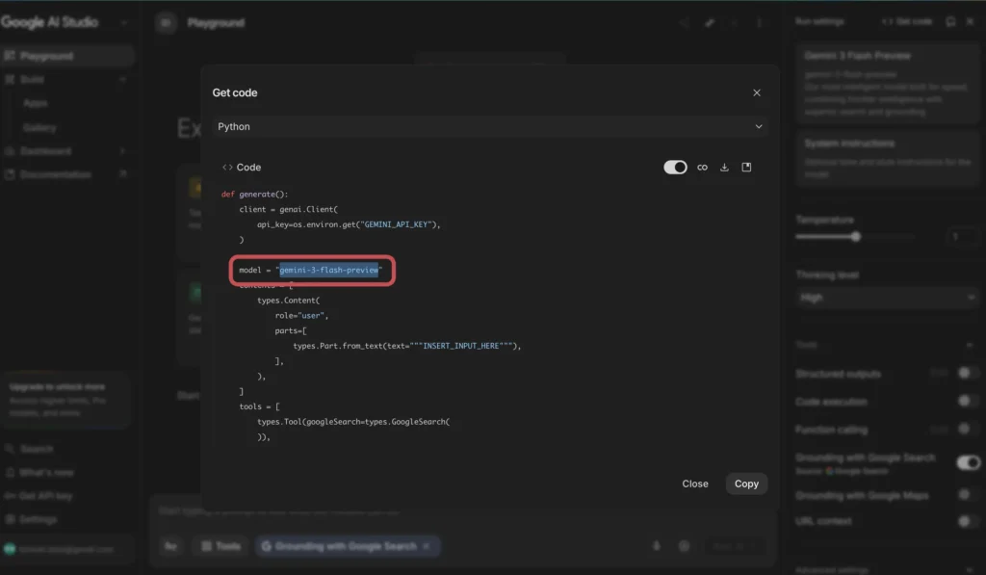Click the GEMINI_API_KEY string in code
986x575 pixels.
(x=396, y=224)
